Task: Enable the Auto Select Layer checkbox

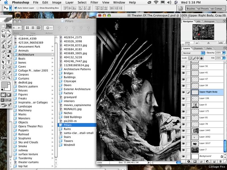Action: coord(15,8)
